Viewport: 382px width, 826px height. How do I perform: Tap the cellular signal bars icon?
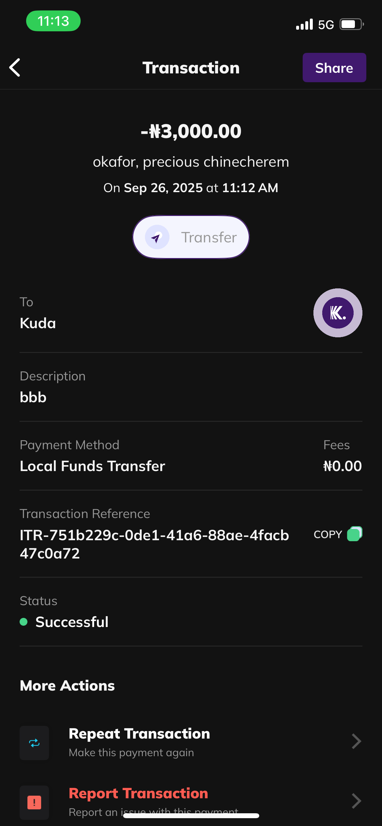(304, 24)
